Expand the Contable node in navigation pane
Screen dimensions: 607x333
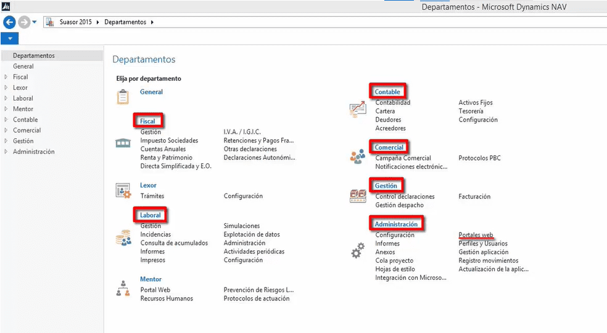tap(6, 120)
